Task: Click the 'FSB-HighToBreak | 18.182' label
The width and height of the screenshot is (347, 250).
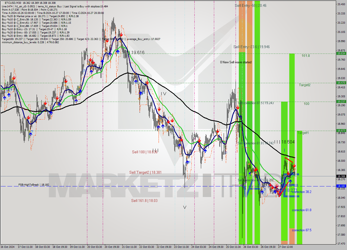Action: click(x=34, y=185)
